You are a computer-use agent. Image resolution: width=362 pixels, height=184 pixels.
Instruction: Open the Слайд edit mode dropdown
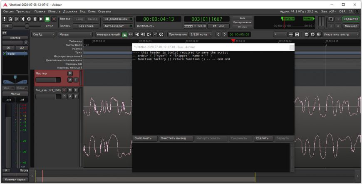click(43, 34)
